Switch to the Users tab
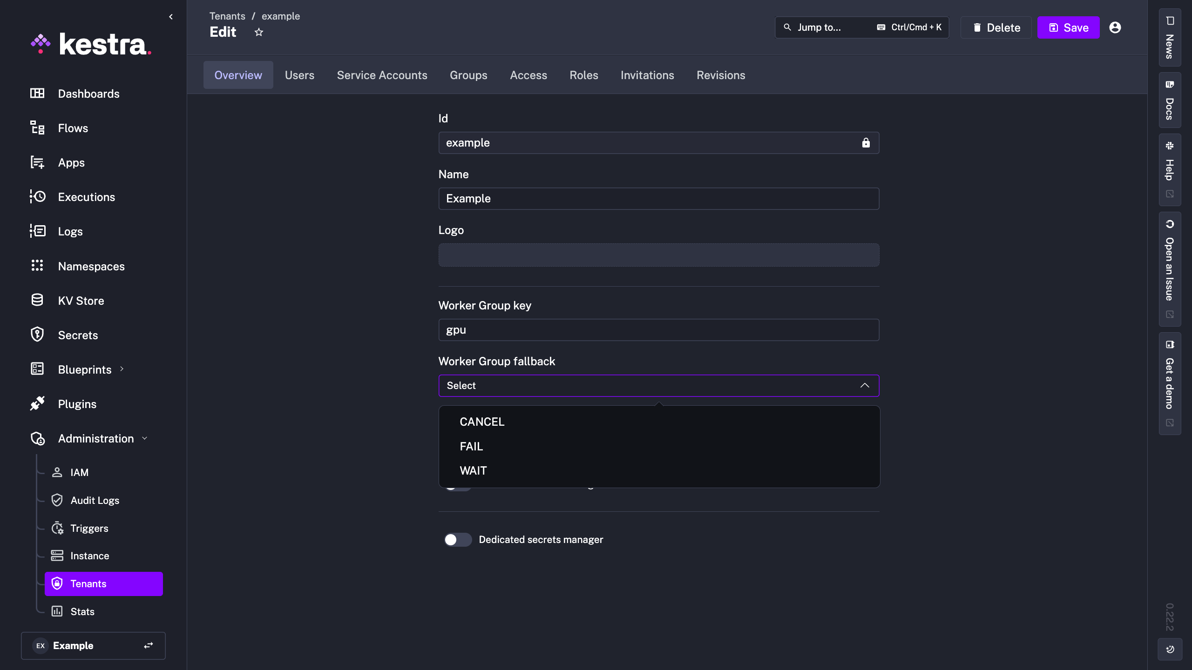The image size is (1192, 670). click(299, 75)
